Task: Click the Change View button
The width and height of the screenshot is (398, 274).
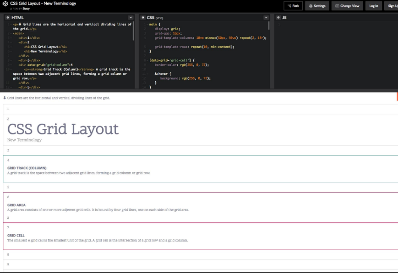Action: (347, 6)
